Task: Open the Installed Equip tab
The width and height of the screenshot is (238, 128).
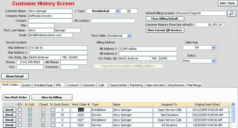Action: (x=43, y=85)
